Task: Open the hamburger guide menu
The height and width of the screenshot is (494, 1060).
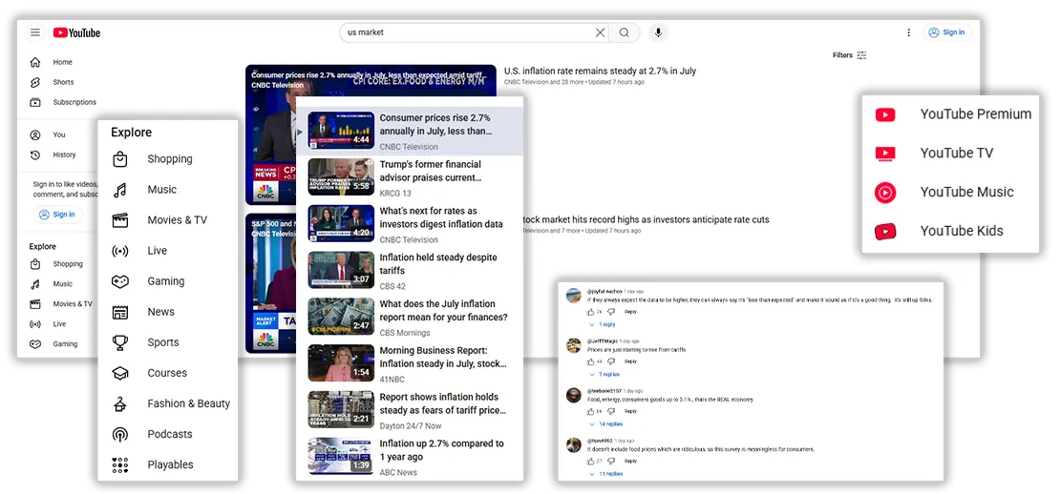Action: (35, 32)
